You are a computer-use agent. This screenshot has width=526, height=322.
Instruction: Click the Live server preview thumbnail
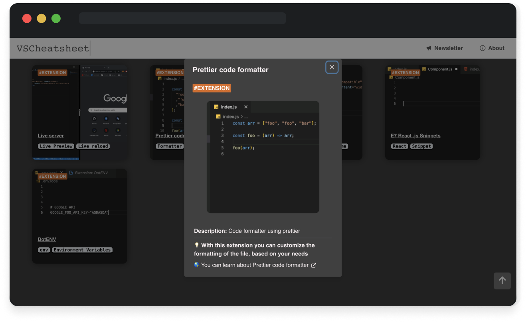pos(80,113)
